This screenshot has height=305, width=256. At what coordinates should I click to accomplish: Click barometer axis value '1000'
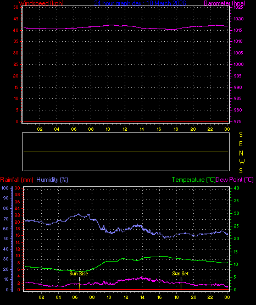[238, 64]
